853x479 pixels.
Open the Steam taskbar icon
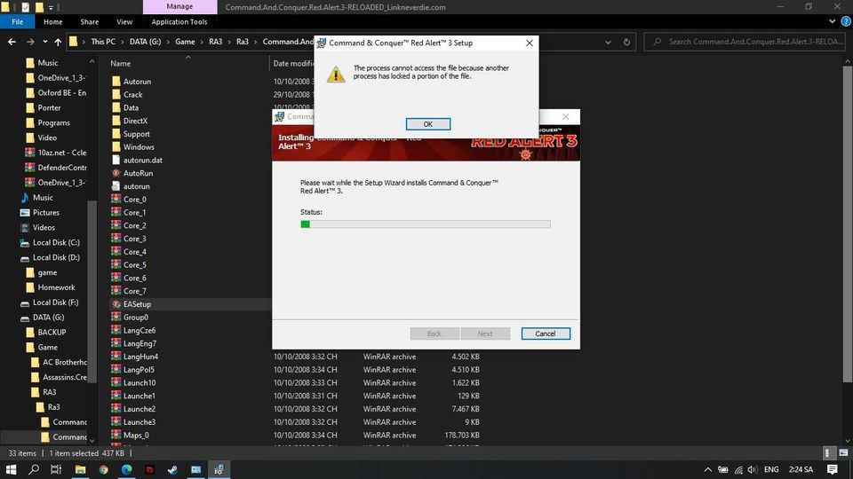click(x=172, y=469)
